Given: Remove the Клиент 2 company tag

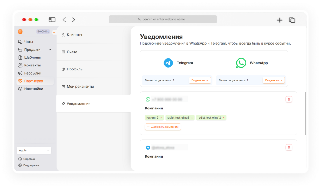Looking at the screenshot, I should coord(161,117).
